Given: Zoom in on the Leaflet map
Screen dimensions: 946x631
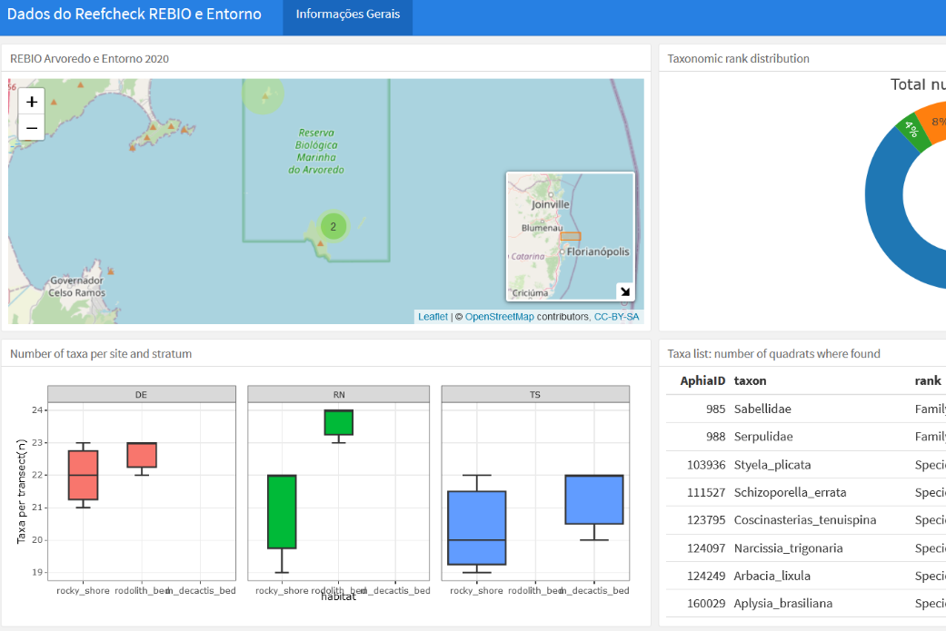Looking at the screenshot, I should click(x=31, y=101).
